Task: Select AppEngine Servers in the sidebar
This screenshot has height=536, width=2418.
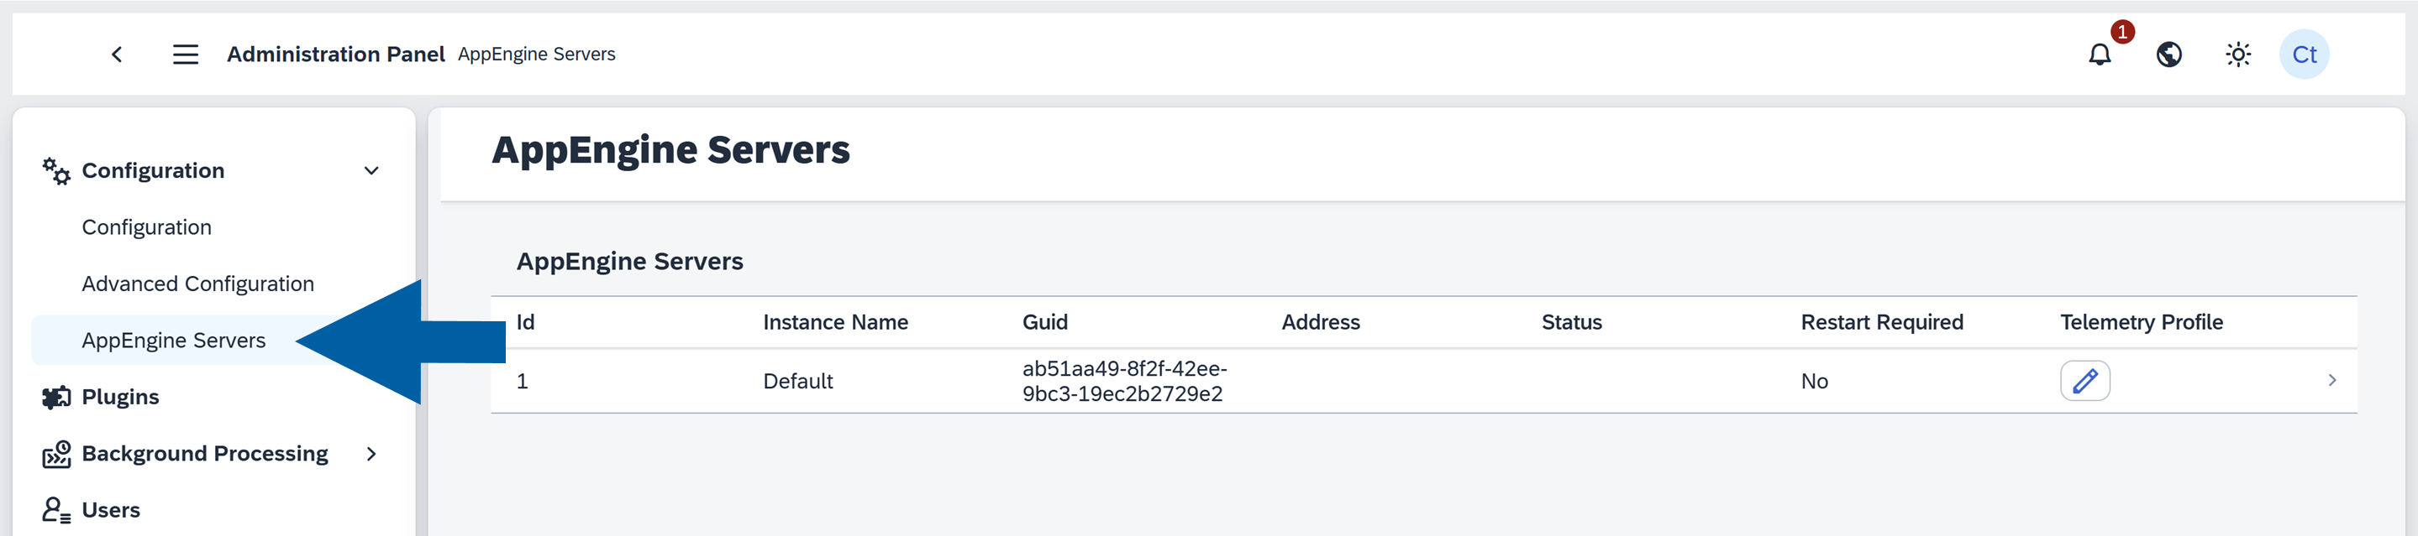Action: click(173, 341)
